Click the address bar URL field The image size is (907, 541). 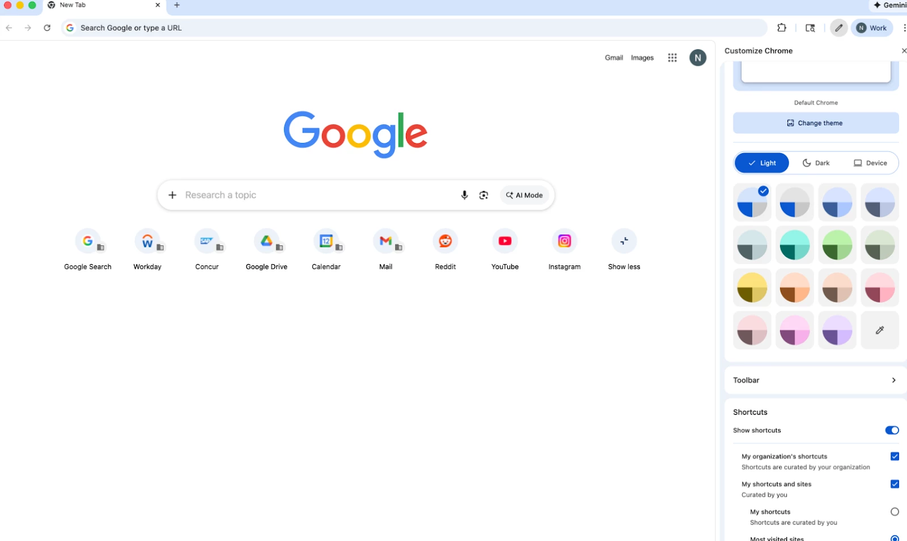pyautogui.click(x=414, y=28)
